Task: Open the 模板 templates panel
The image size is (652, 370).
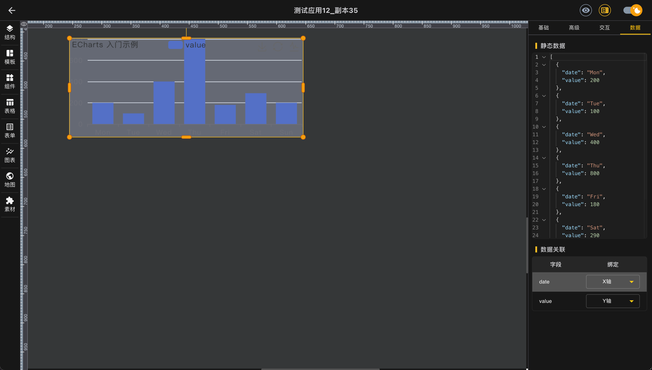Action: pos(9,57)
